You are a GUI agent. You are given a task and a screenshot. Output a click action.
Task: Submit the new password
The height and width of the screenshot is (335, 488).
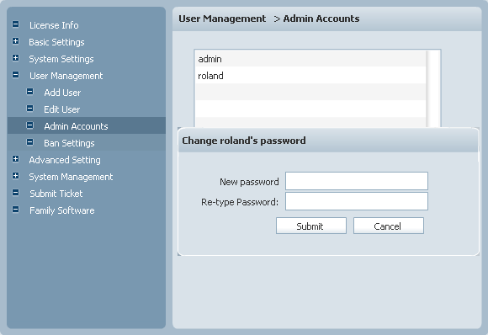311,226
